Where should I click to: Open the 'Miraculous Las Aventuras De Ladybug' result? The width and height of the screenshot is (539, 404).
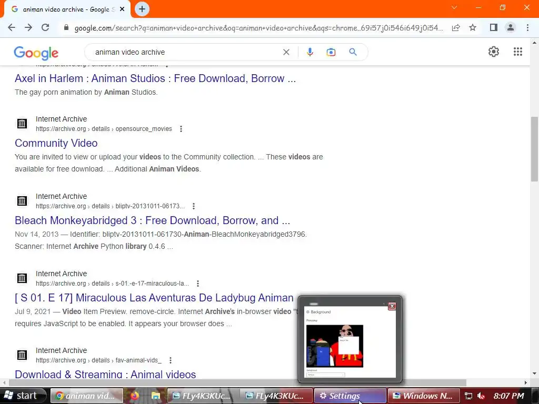coord(154,298)
